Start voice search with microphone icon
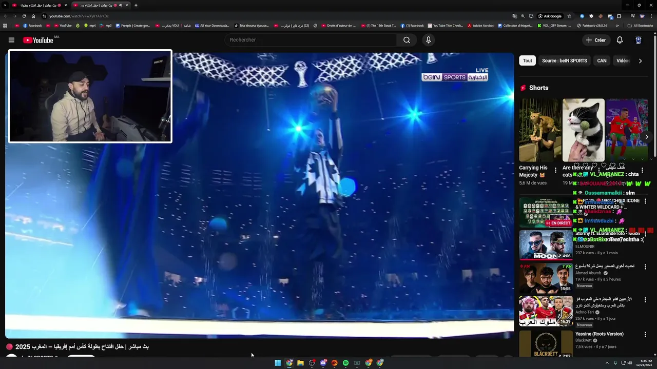The image size is (657, 369). [x=429, y=40]
